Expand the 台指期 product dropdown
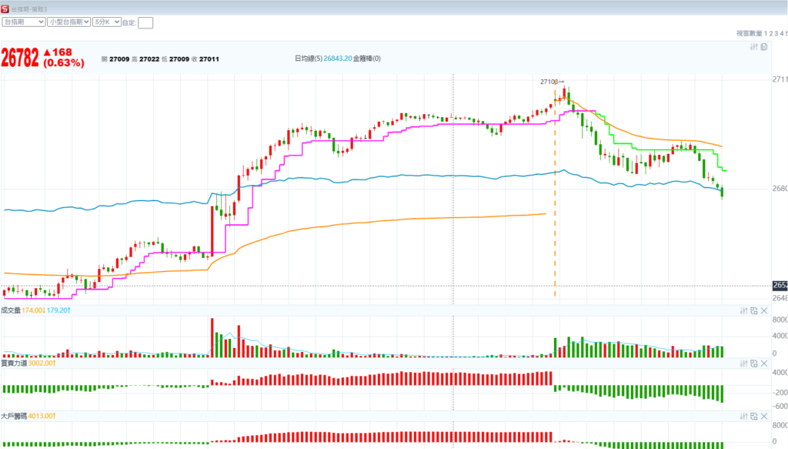This screenshot has width=788, height=449. (x=23, y=22)
